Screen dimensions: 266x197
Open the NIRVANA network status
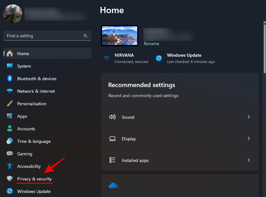click(x=126, y=58)
